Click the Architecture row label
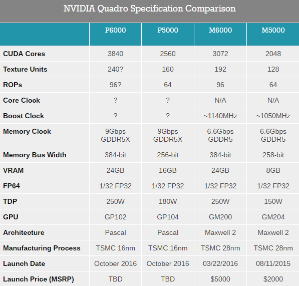 click(x=24, y=232)
